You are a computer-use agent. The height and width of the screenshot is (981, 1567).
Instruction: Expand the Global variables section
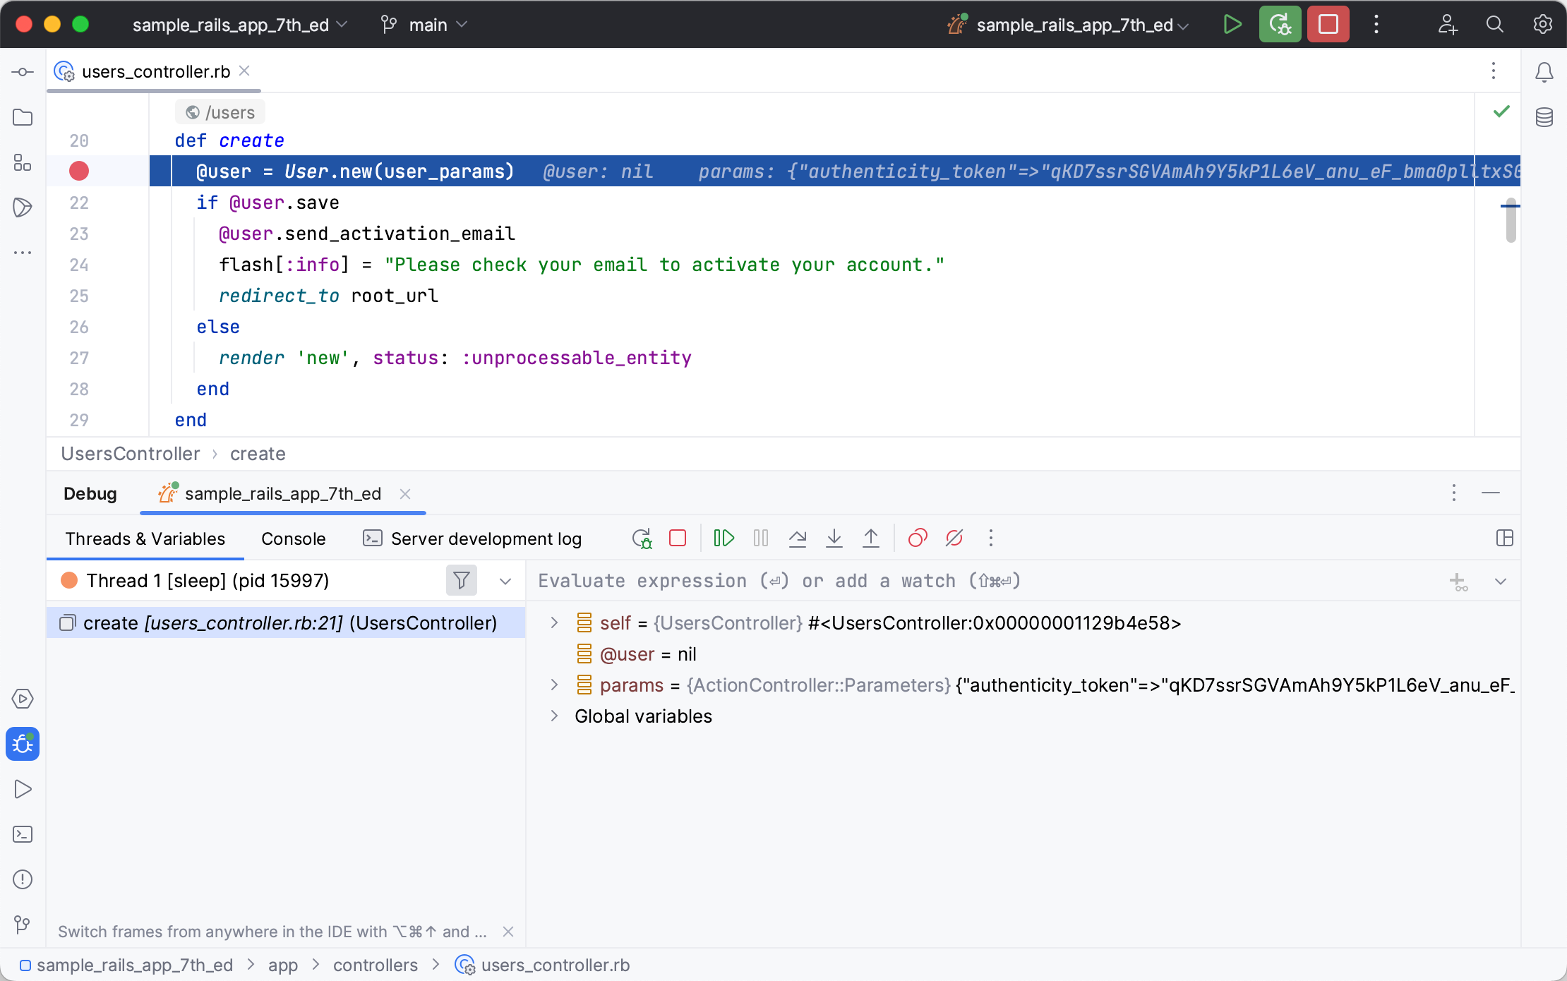[553, 716]
